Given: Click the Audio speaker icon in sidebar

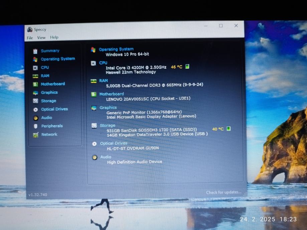Looking at the screenshot, I should point(35,118).
